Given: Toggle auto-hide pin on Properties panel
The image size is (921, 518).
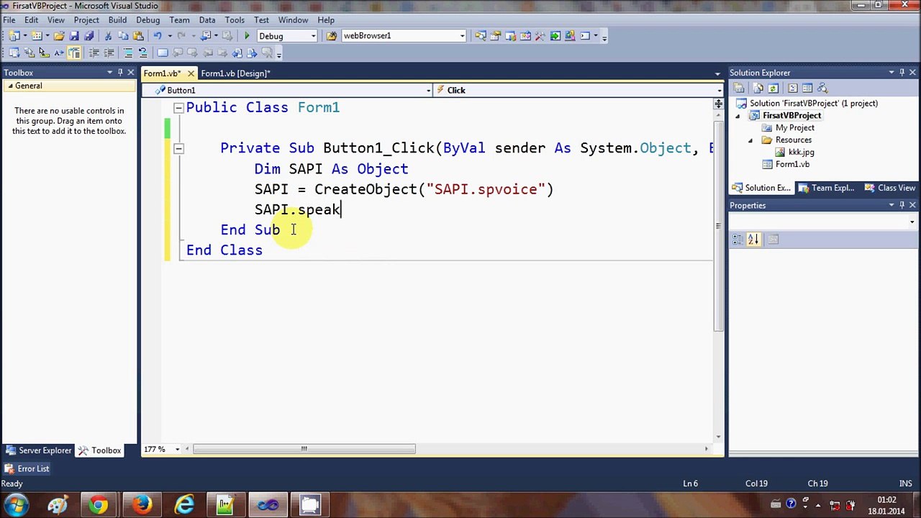Looking at the screenshot, I should click(x=902, y=205).
